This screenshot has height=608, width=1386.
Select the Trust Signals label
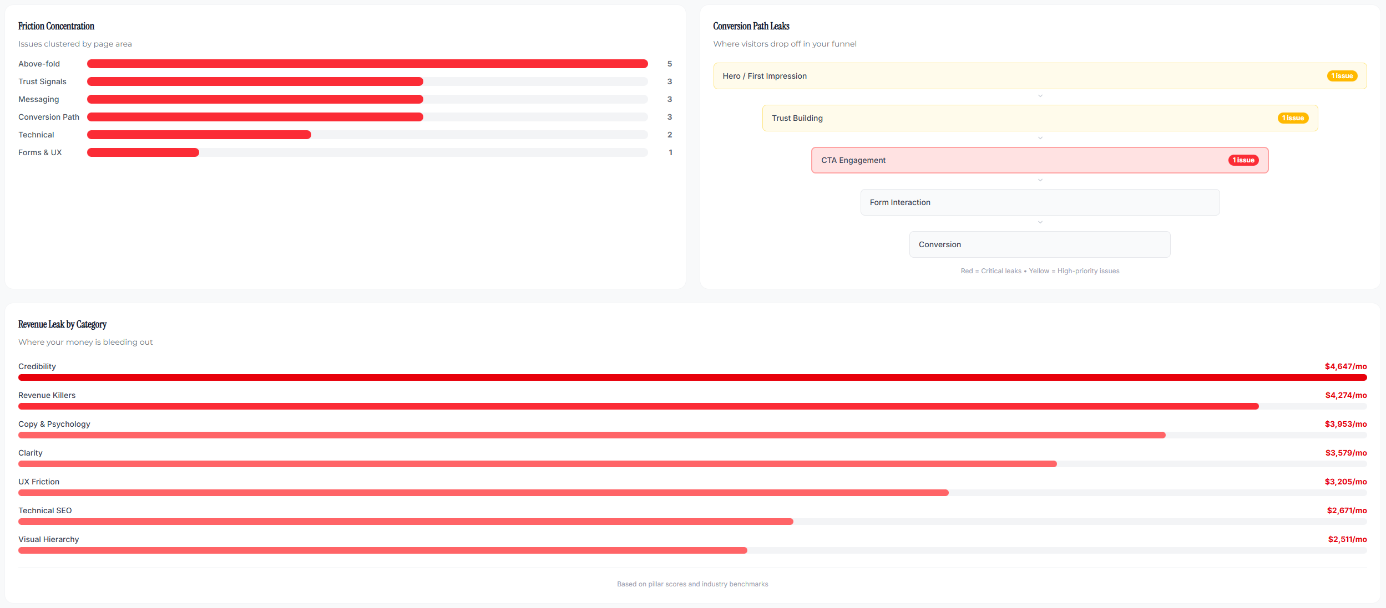coord(42,81)
